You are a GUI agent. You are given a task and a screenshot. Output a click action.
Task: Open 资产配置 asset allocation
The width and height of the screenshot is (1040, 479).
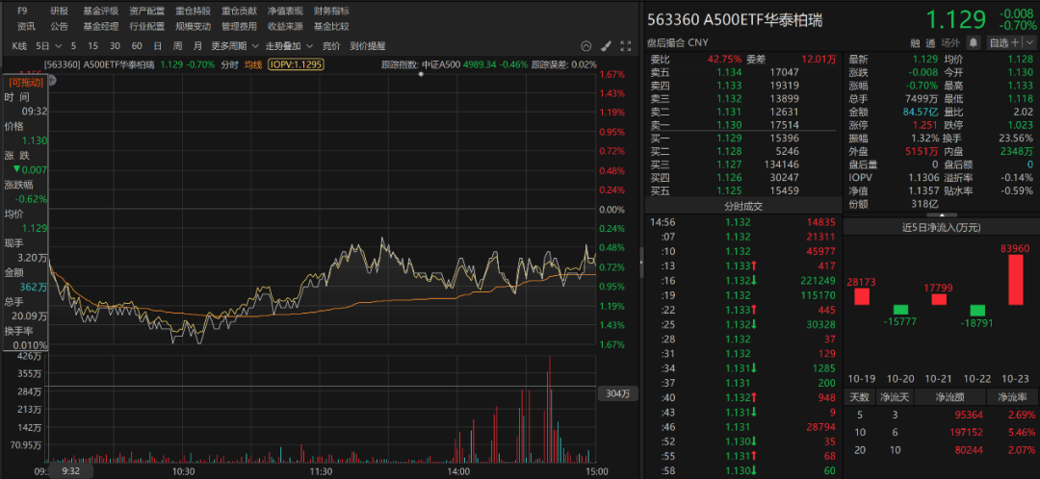[147, 11]
